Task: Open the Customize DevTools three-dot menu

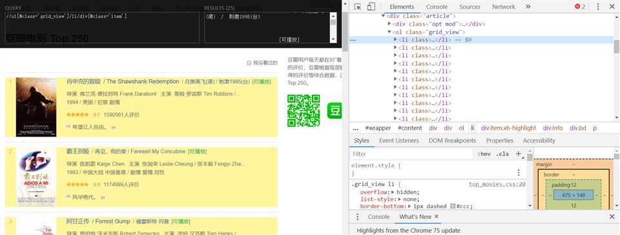Action: coord(598,6)
